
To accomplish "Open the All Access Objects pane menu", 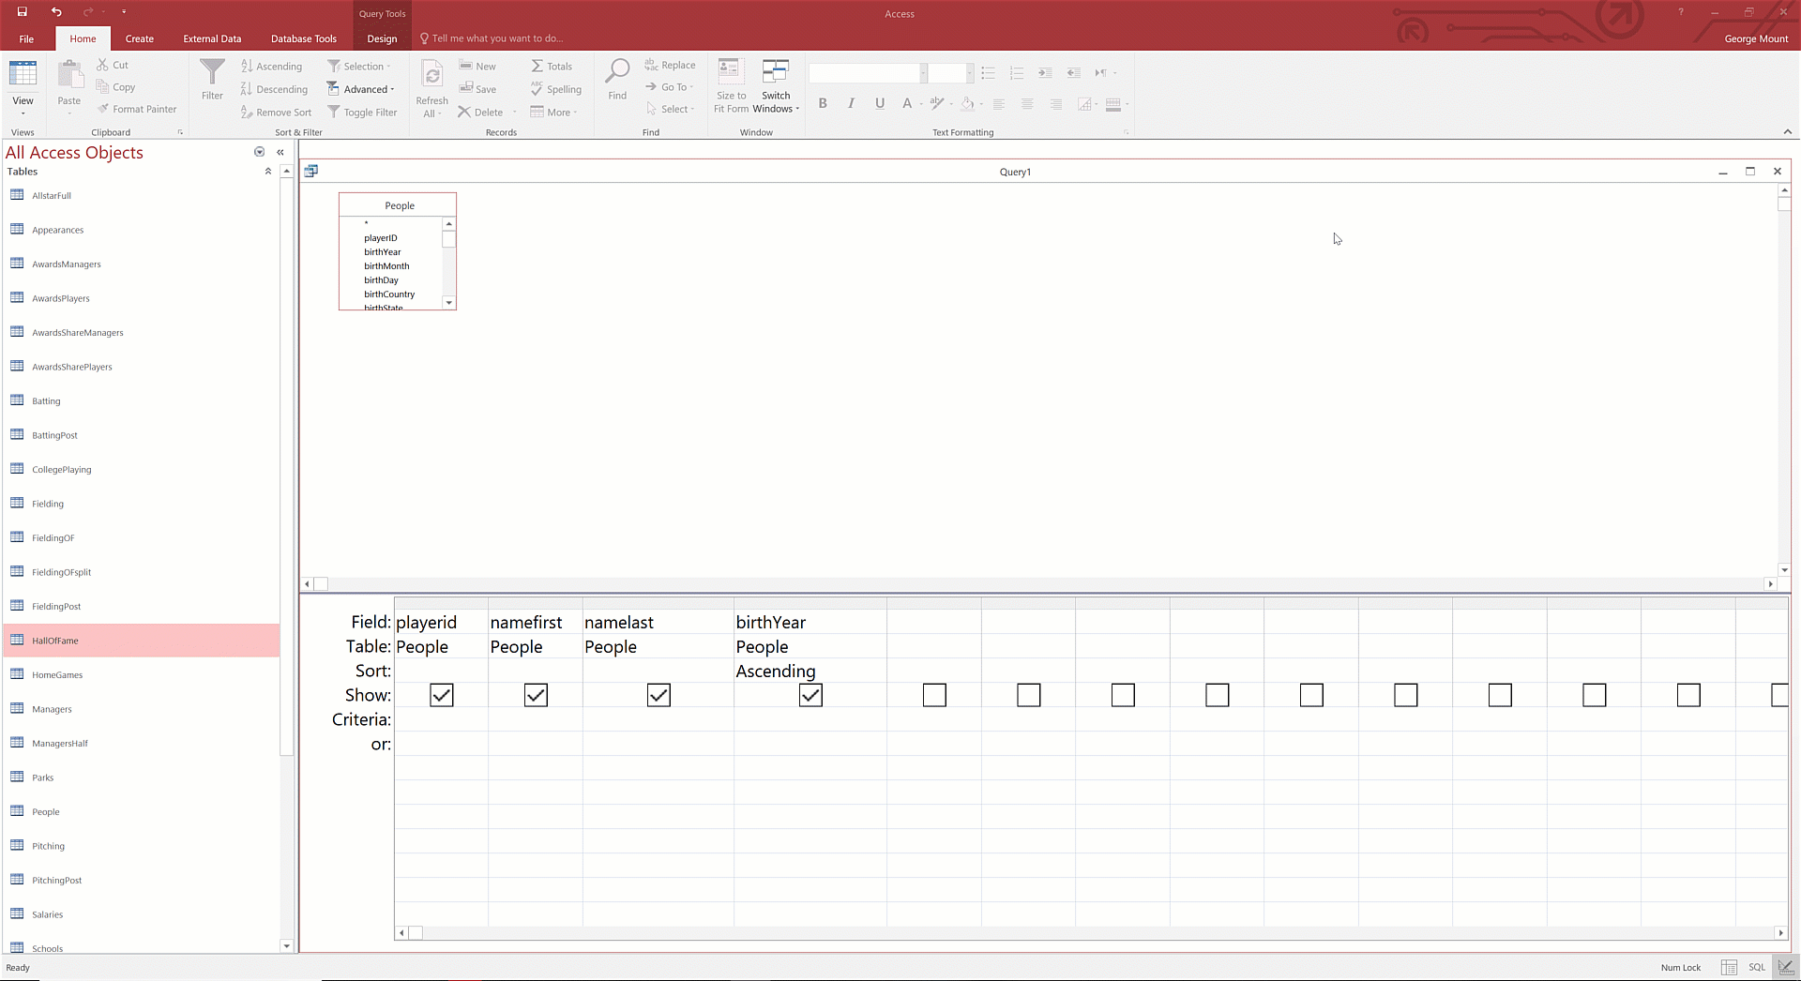I will click(260, 152).
